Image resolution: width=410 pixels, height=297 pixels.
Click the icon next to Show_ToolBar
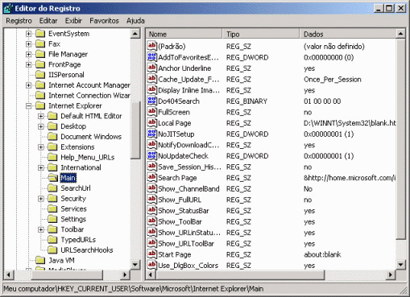(152, 221)
